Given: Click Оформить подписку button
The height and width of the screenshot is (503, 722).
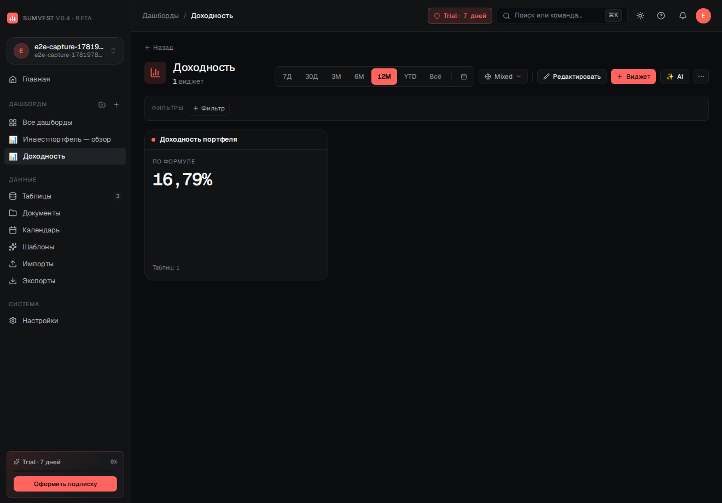Looking at the screenshot, I should [x=65, y=484].
